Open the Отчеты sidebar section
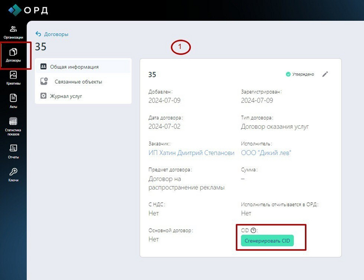Screen dimensions: 364x280 click(13, 152)
